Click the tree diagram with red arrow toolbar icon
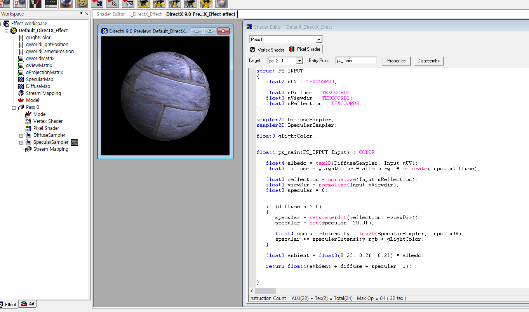 pyautogui.click(x=35, y=4)
